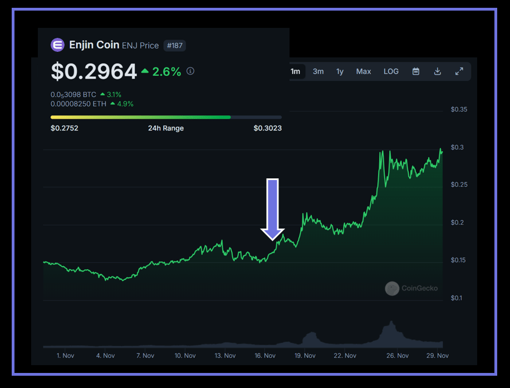Click the 0.00008250 ETH value
The image size is (510, 388).
[79, 104]
